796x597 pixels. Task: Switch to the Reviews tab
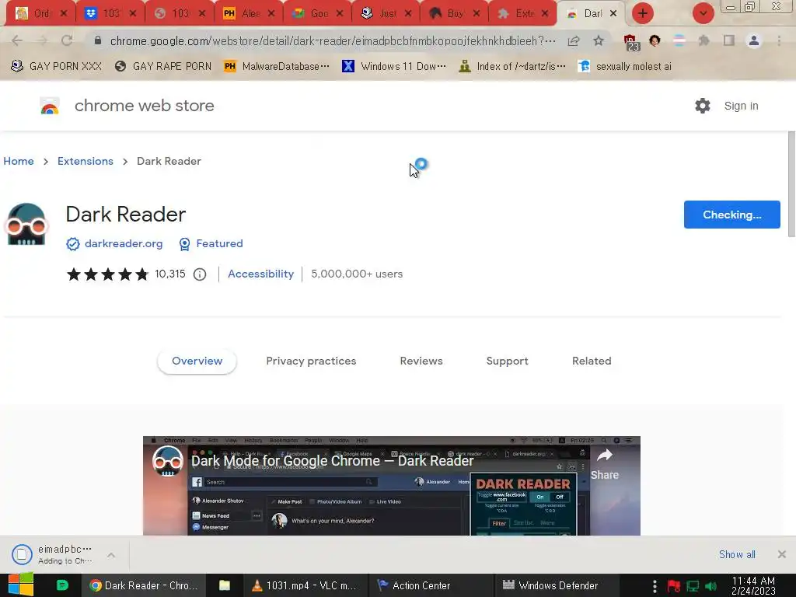point(421,361)
